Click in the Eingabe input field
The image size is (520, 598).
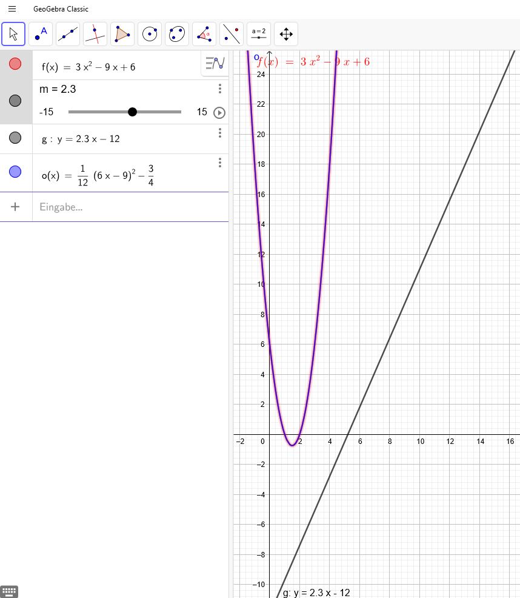130,207
